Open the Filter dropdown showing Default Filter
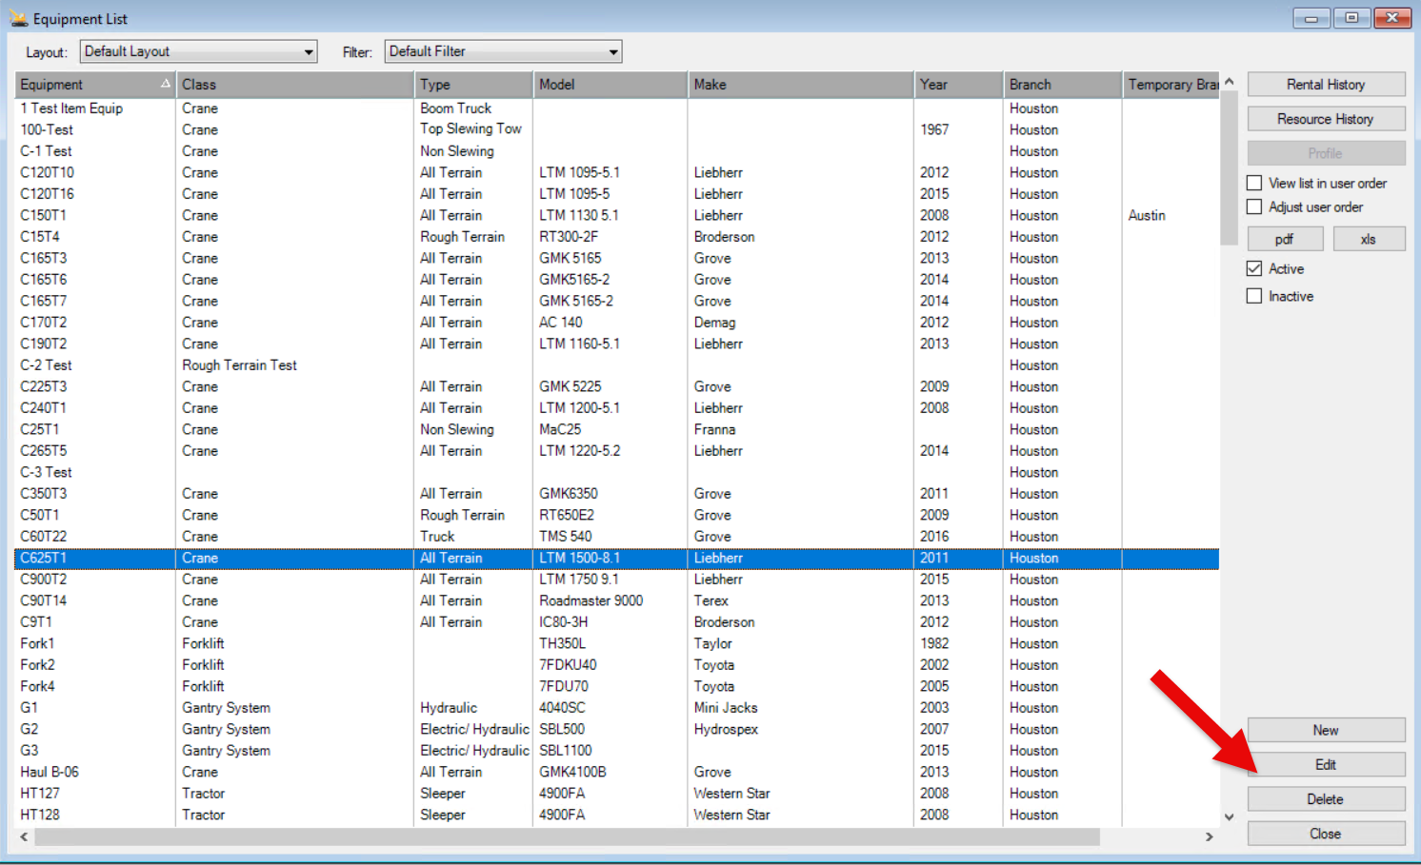The height and width of the screenshot is (865, 1421). pyautogui.click(x=503, y=51)
